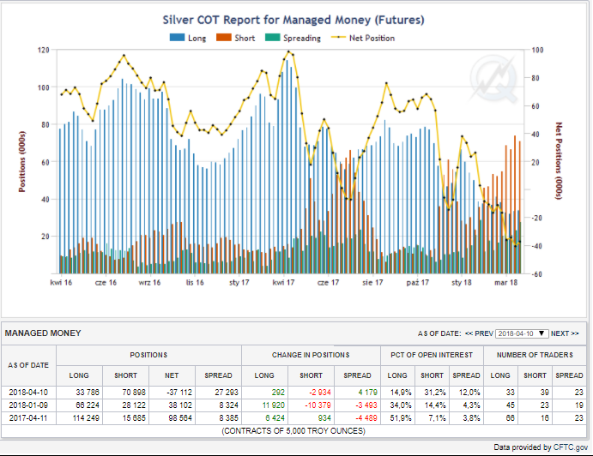The image size is (593, 456).
Task: Click the long position value 114 249
Action: click(86, 417)
